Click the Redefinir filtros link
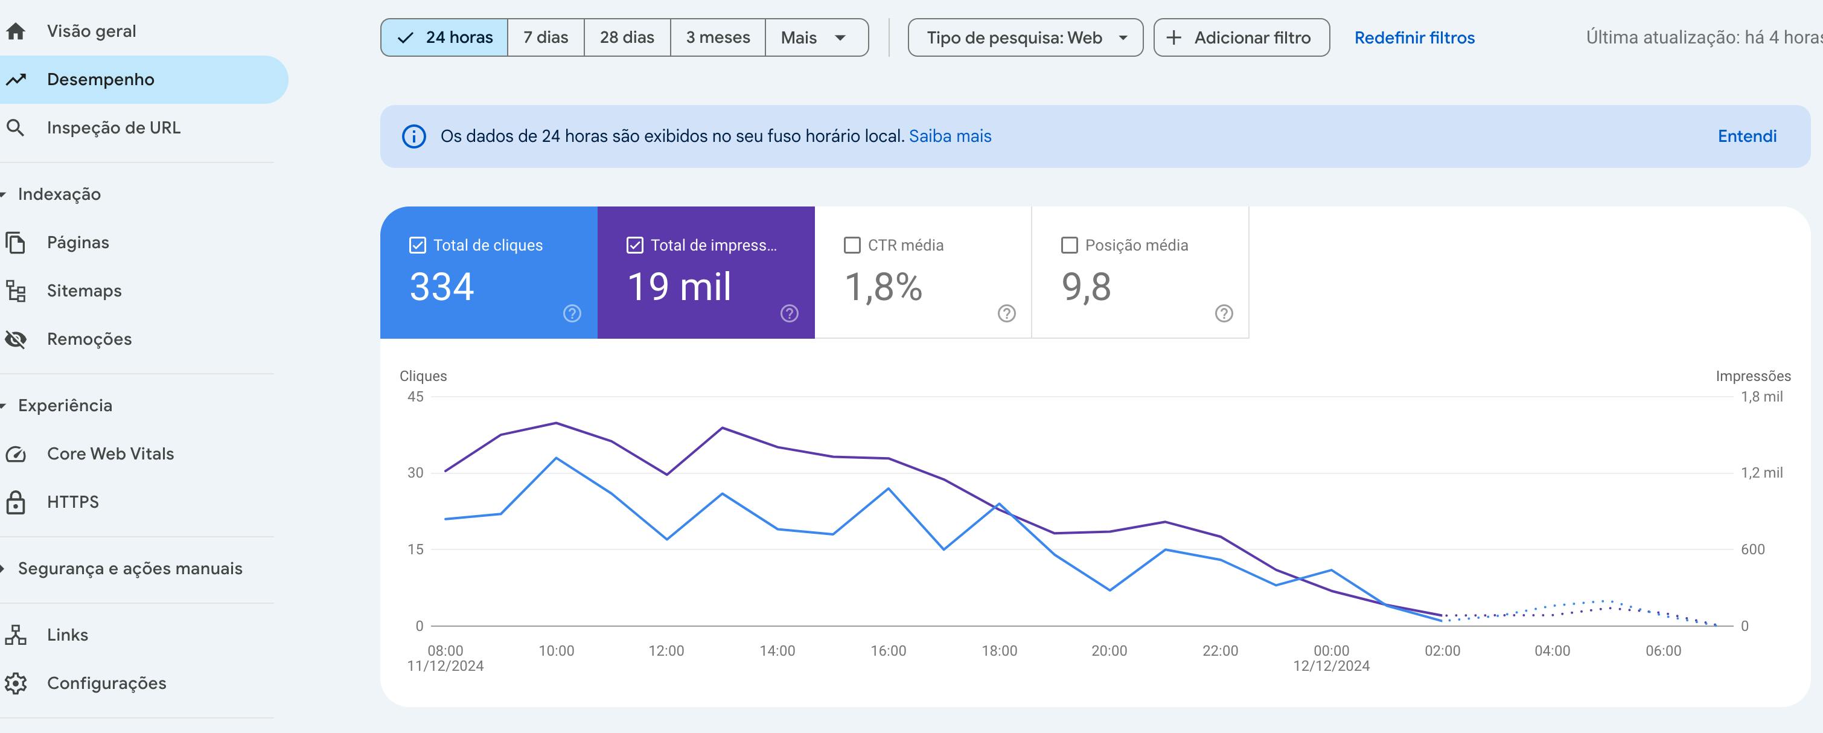 click(x=1414, y=37)
